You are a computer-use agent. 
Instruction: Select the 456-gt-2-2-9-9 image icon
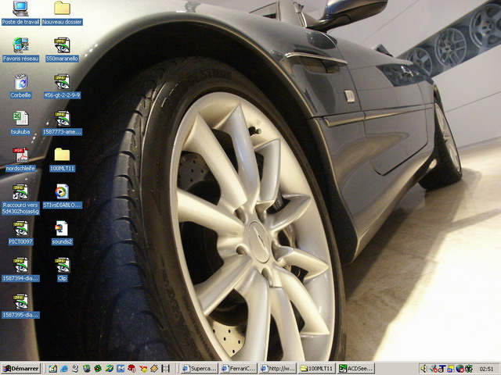(x=62, y=87)
